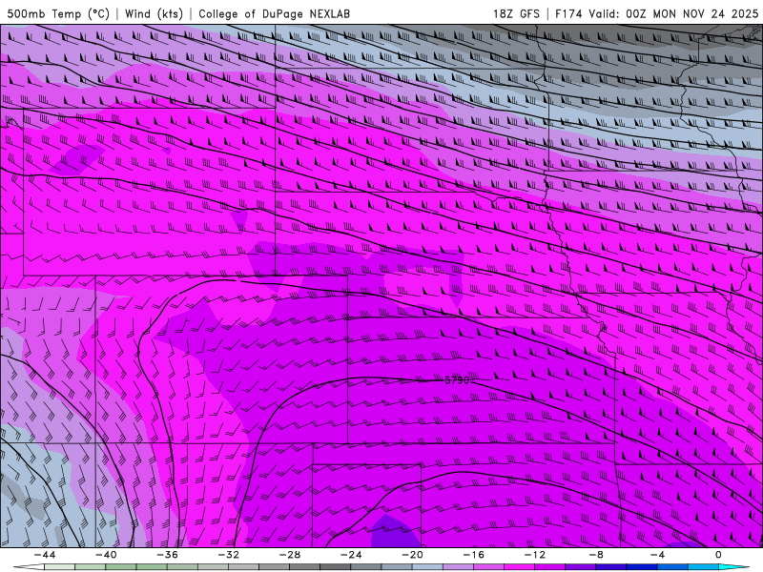Click the -16 color bar label
763x572 pixels.
click(473, 555)
